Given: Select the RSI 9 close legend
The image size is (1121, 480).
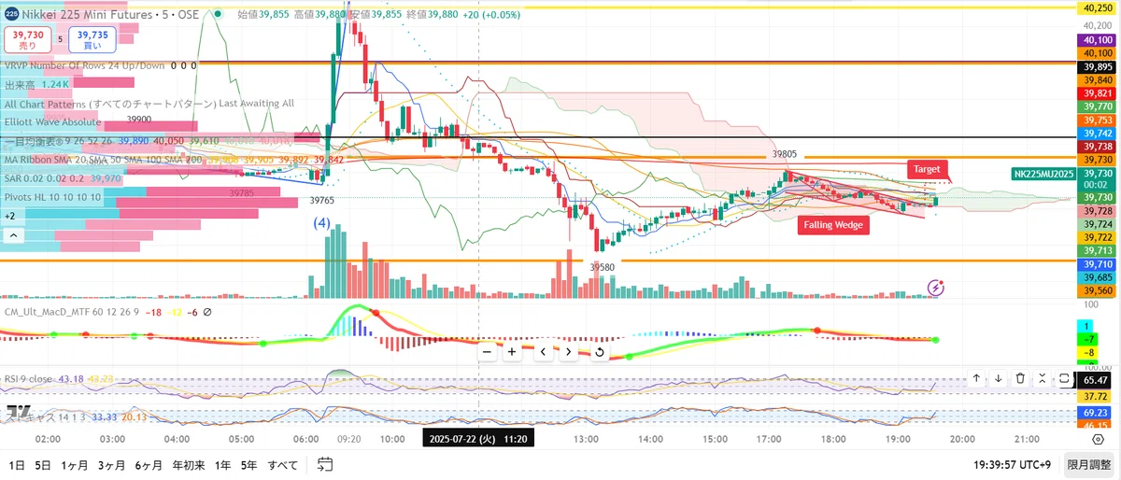Looking at the screenshot, I should [x=29, y=378].
